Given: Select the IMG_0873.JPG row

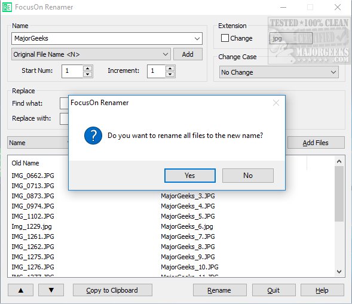Looking at the screenshot, I should click(x=33, y=196).
